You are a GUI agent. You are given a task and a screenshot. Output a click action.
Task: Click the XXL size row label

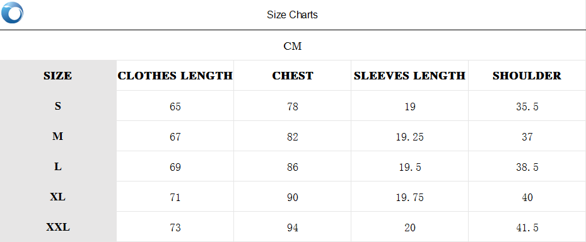[58, 227]
